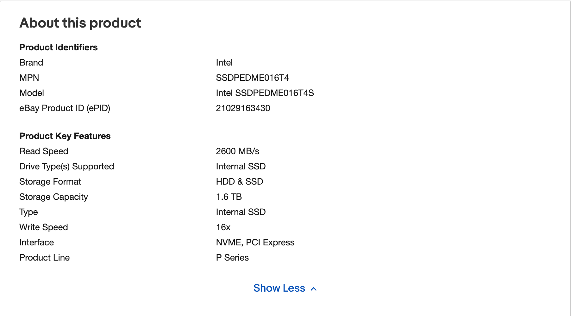Image resolution: width=571 pixels, height=316 pixels.
Task: Select the HDD & SSD storage format value
Action: pyautogui.click(x=239, y=181)
